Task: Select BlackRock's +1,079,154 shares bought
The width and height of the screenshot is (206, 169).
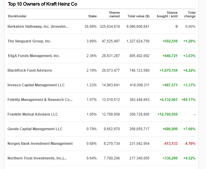Action: pyautogui.click(x=169, y=70)
